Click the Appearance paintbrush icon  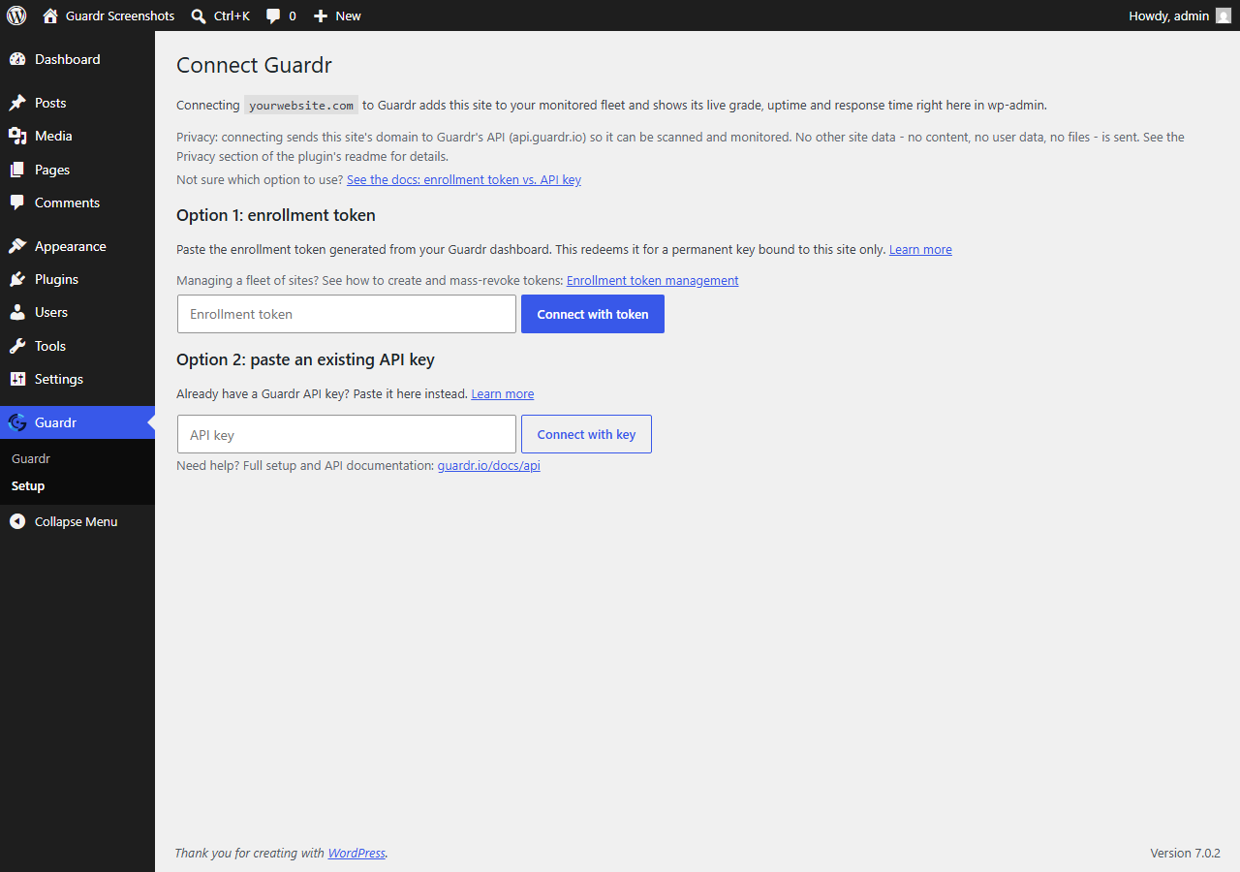tap(17, 246)
